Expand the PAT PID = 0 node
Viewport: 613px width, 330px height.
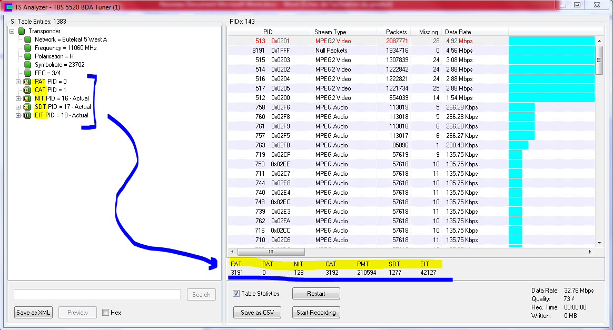pos(18,82)
